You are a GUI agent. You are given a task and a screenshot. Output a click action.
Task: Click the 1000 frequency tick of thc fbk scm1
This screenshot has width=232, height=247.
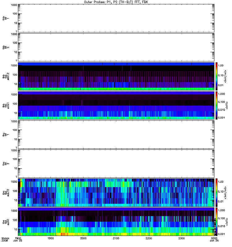(x=14, y=211)
